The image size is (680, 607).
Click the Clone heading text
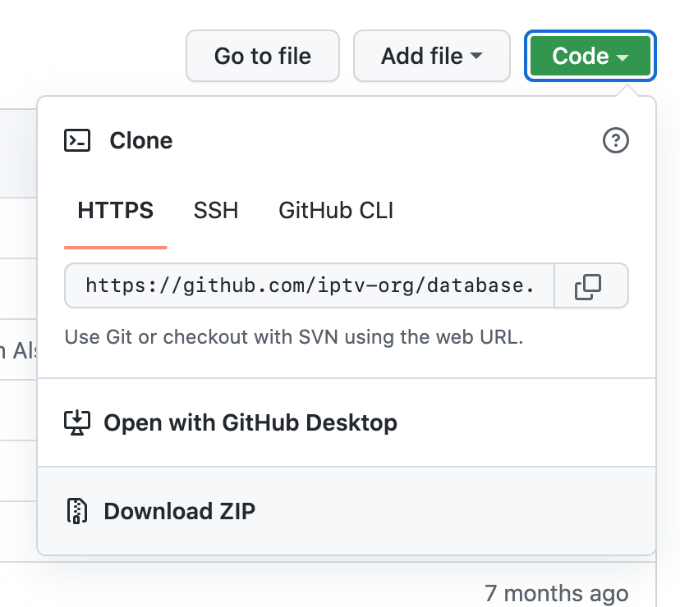click(x=140, y=140)
